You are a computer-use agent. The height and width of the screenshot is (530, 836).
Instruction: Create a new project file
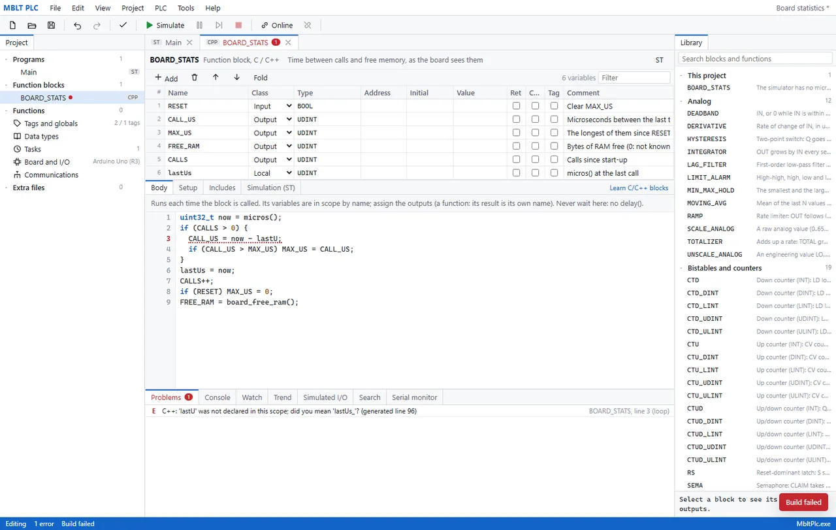coord(12,25)
